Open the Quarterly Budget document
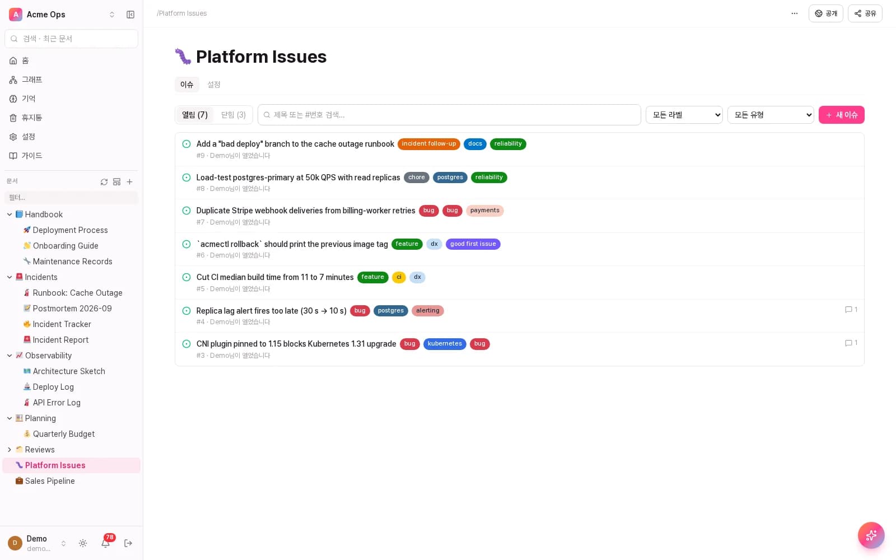896x560 pixels. point(63,434)
